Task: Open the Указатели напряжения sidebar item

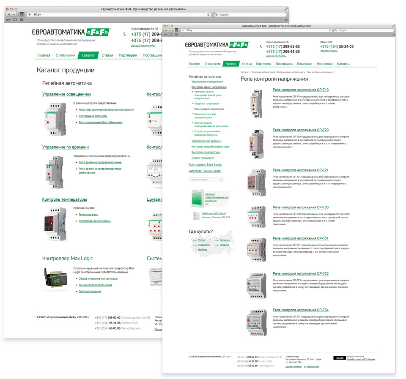Action: (x=207, y=104)
